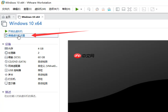Open the console view terminal icon
Viewport: 168px width, 112px height.
tap(144, 9)
